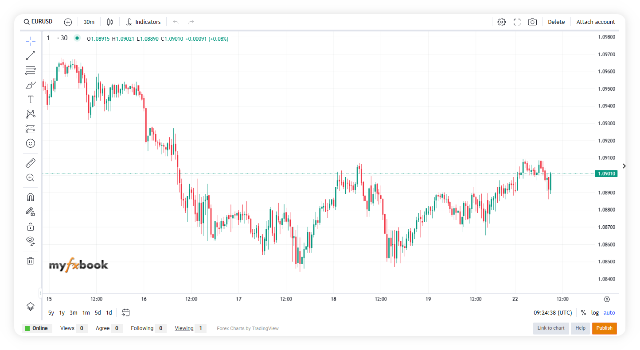The image size is (640, 350).
Task: Open chart settings gear icon
Action: click(501, 22)
